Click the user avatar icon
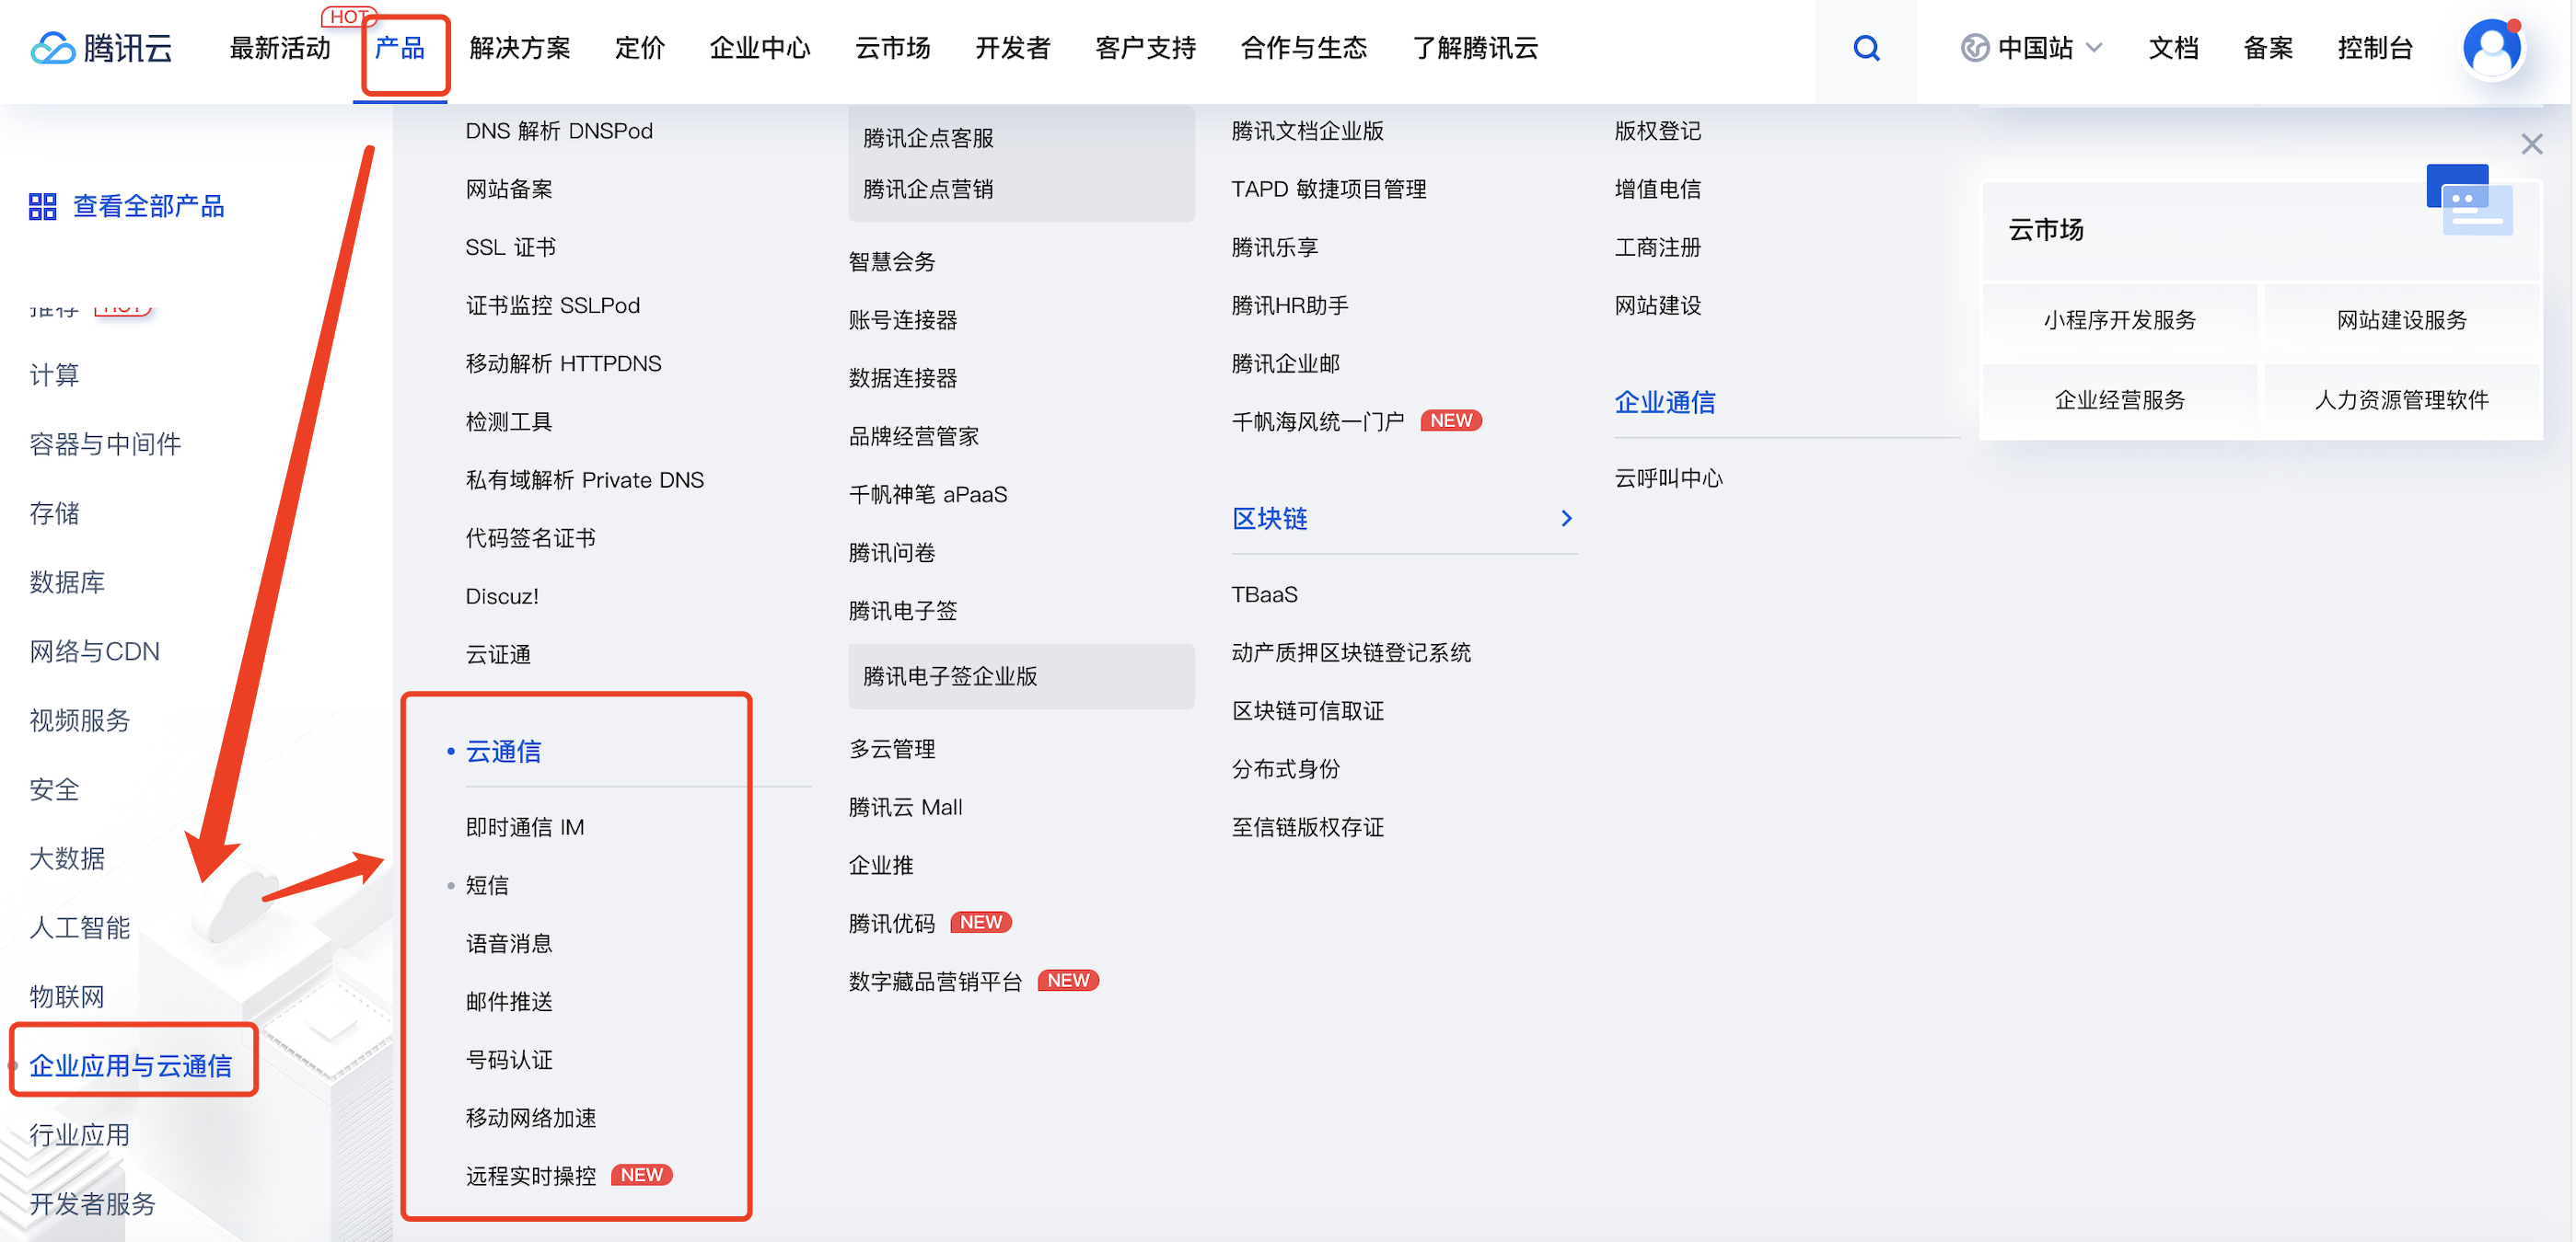 (x=2491, y=47)
